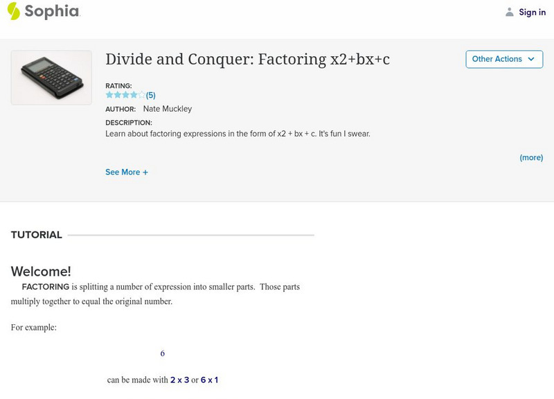
Task: Expand details with See More +
Action: coord(127,172)
